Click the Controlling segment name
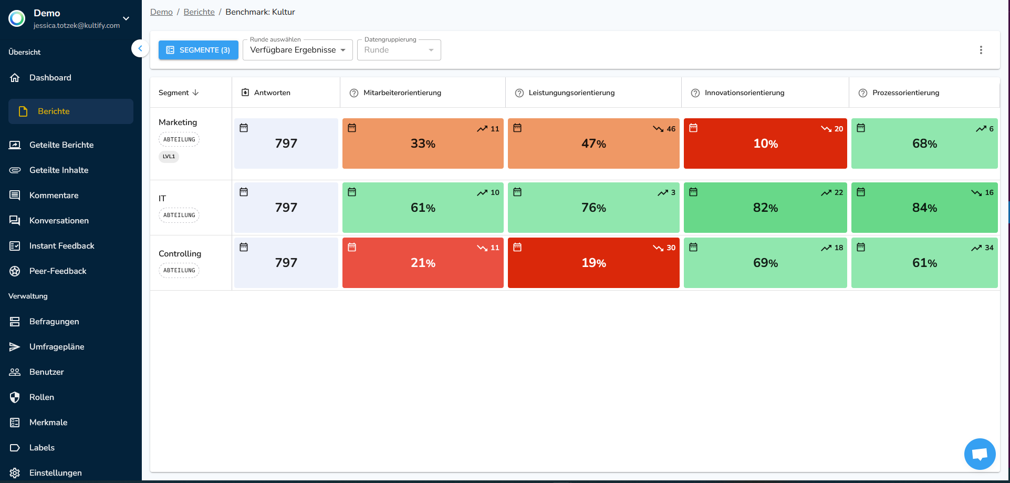The height and width of the screenshot is (483, 1010). pyautogui.click(x=180, y=253)
